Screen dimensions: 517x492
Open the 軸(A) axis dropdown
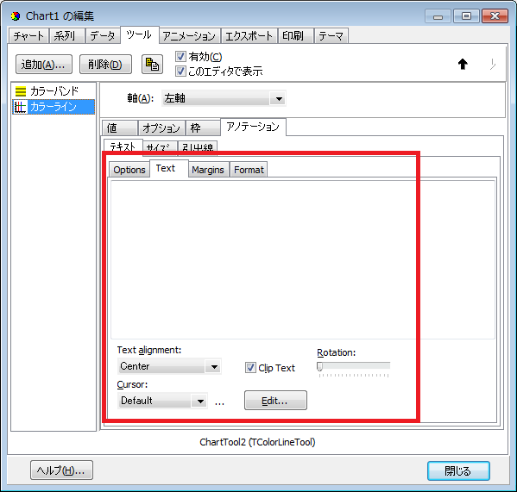[x=224, y=98]
